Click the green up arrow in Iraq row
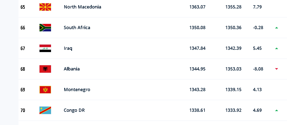 [276, 48]
